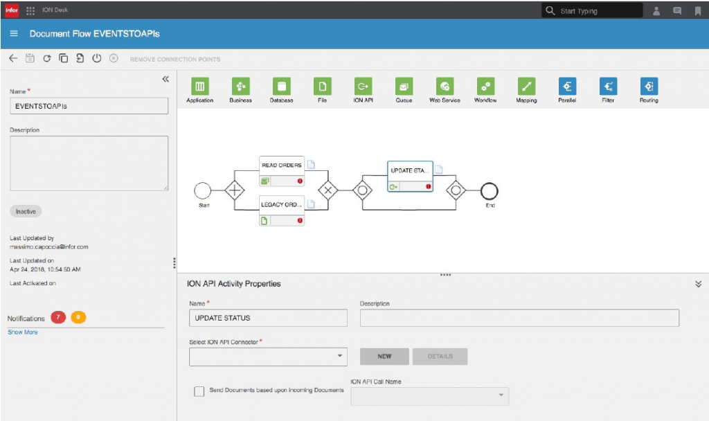Viewport: 709px width, 421px height.
Task: Select the Application activity icon
Action: [200, 86]
